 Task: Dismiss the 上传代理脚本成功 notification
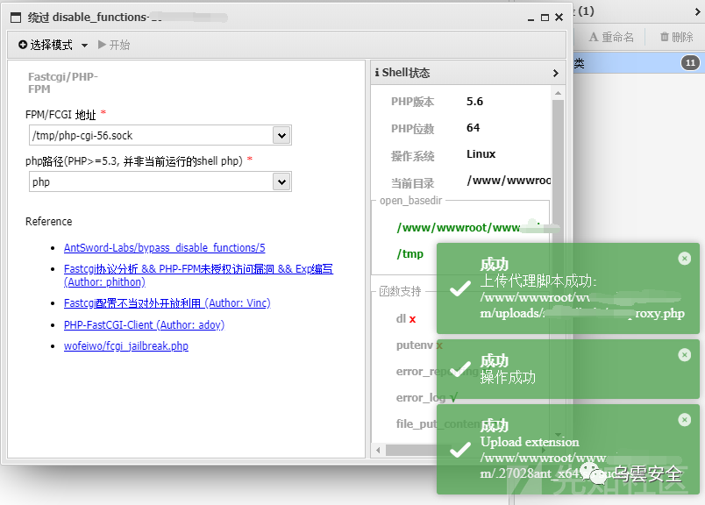(685, 257)
